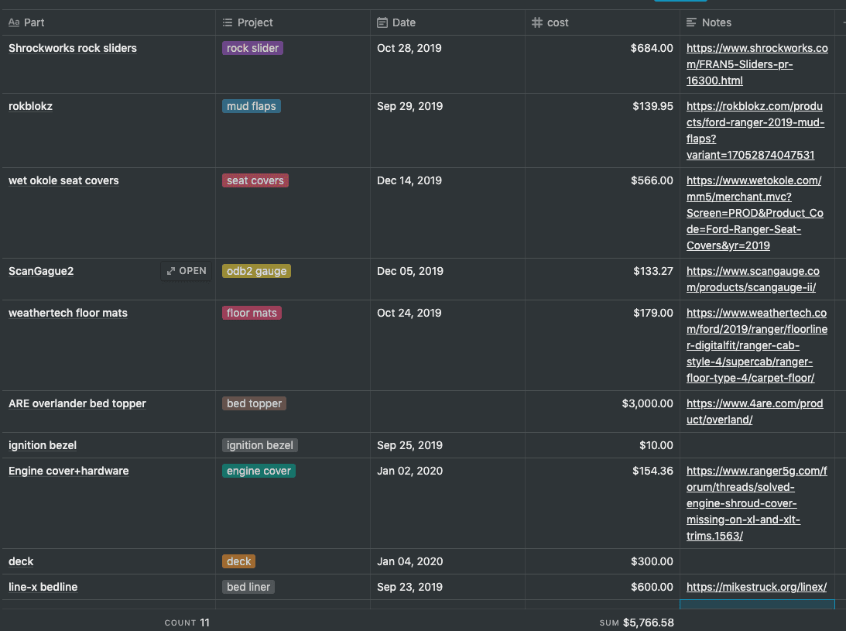
Task: Click the line-x bedline part name
Action: (x=43, y=587)
